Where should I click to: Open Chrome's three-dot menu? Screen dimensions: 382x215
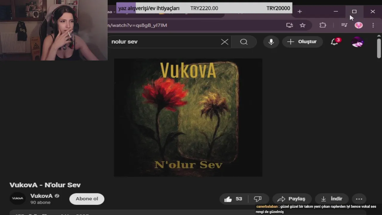373,25
